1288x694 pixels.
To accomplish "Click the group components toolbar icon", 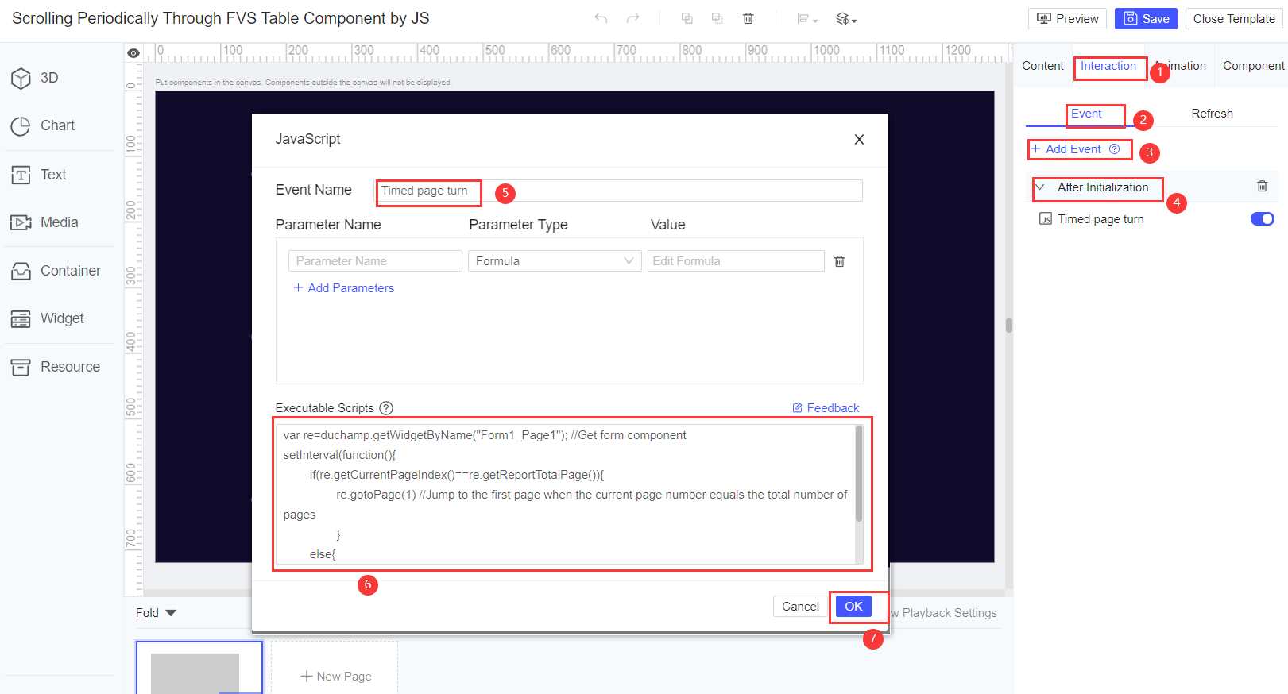I will 687,18.
